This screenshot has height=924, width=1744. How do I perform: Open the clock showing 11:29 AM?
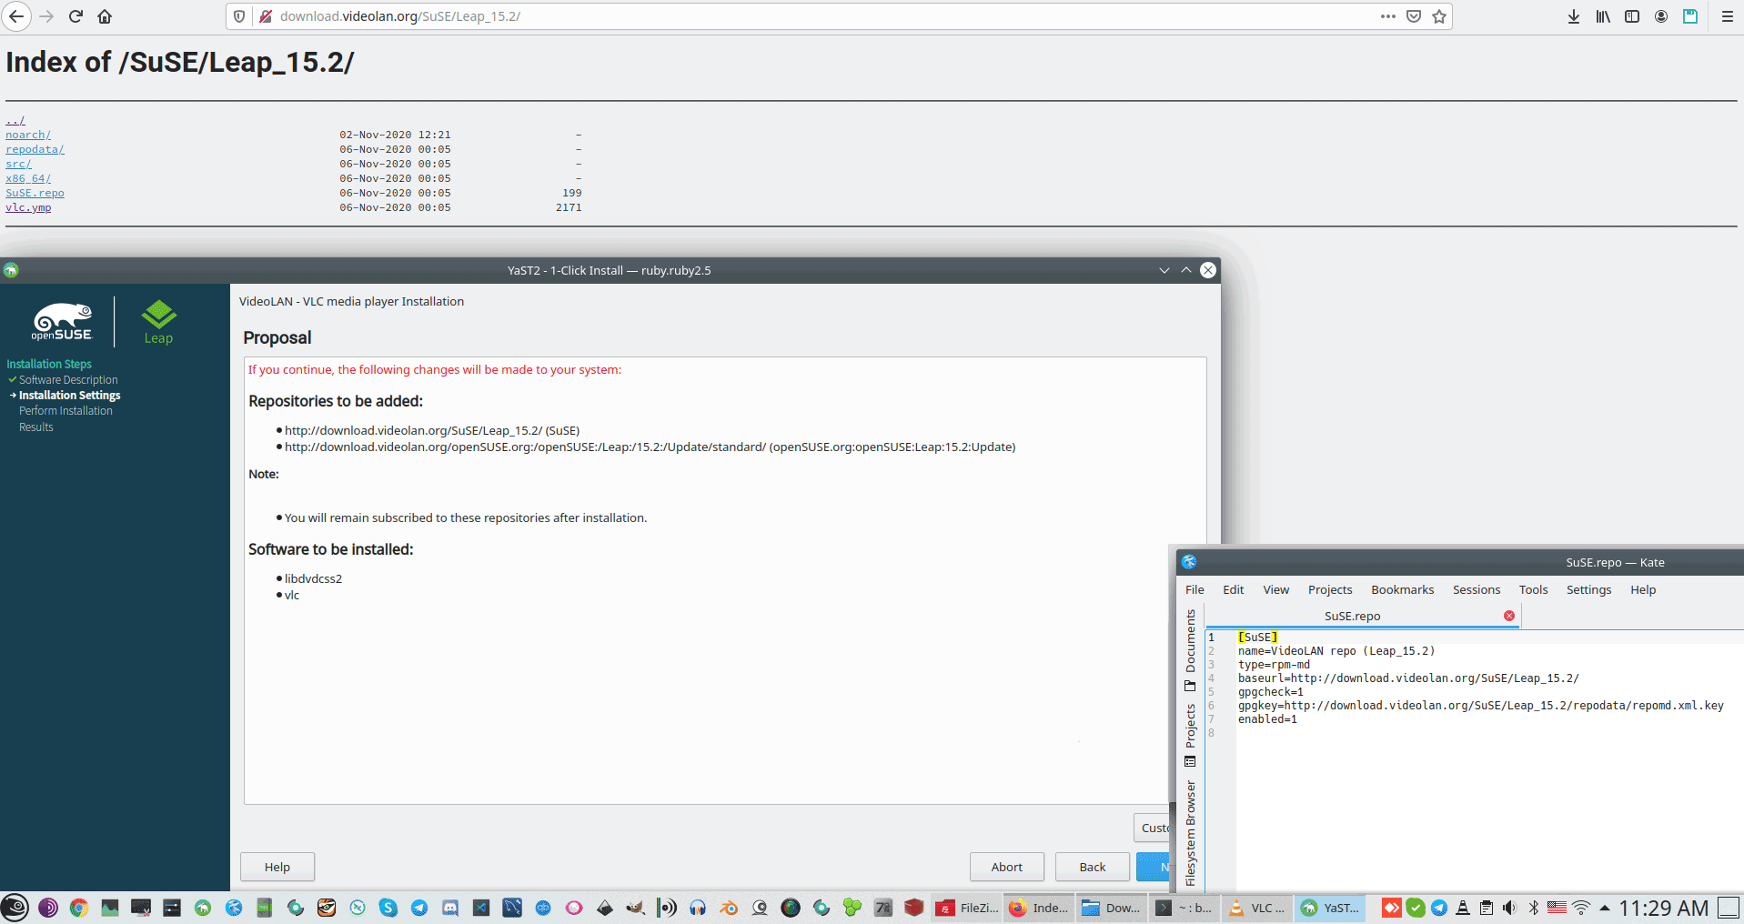pyautogui.click(x=1664, y=908)
